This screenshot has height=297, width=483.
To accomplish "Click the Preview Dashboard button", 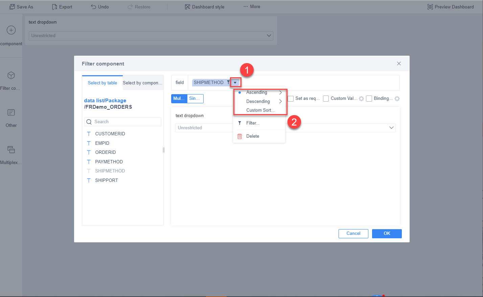I will pyautogui.click(x=451, y=7).
